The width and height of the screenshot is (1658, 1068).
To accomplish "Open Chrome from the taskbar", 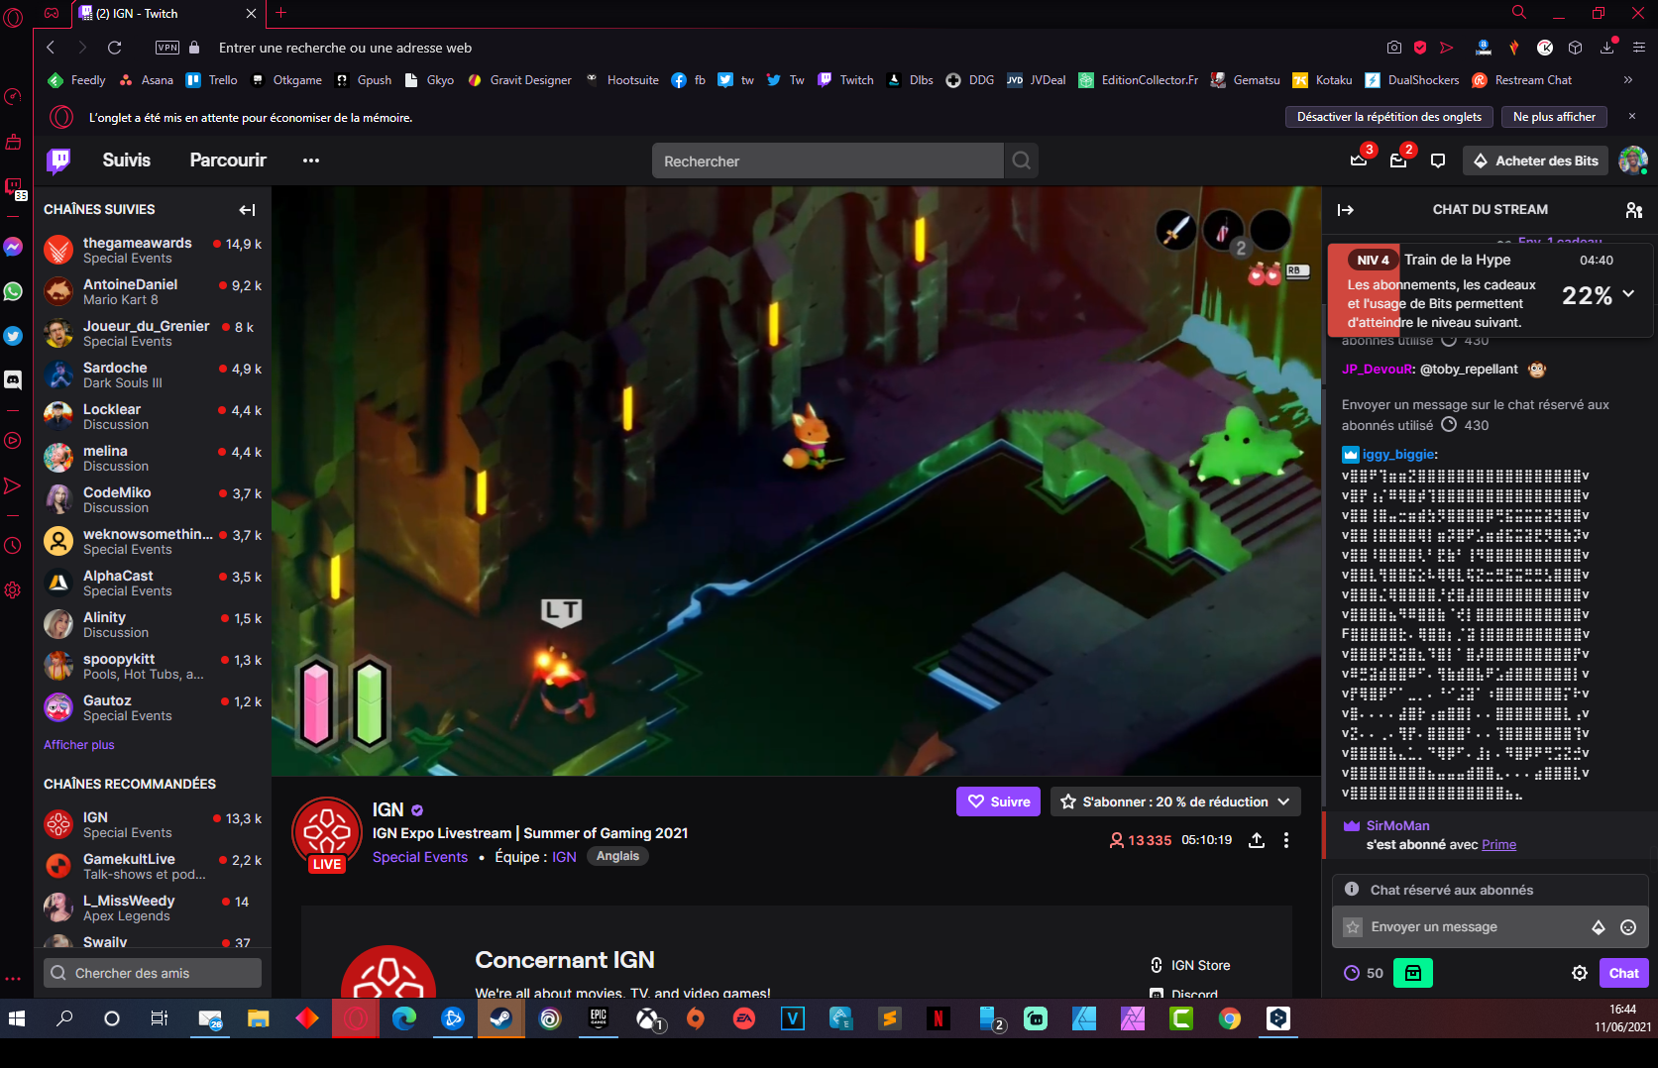I will point(1229,1018).
